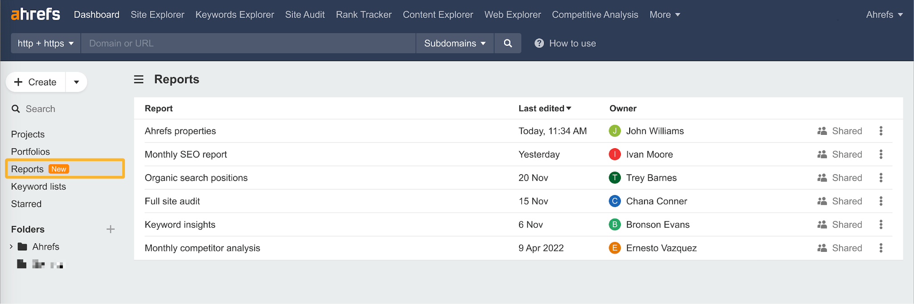Click the magnifier search button
The height and width of the screenshot is (304, 914).
[507, 43]
